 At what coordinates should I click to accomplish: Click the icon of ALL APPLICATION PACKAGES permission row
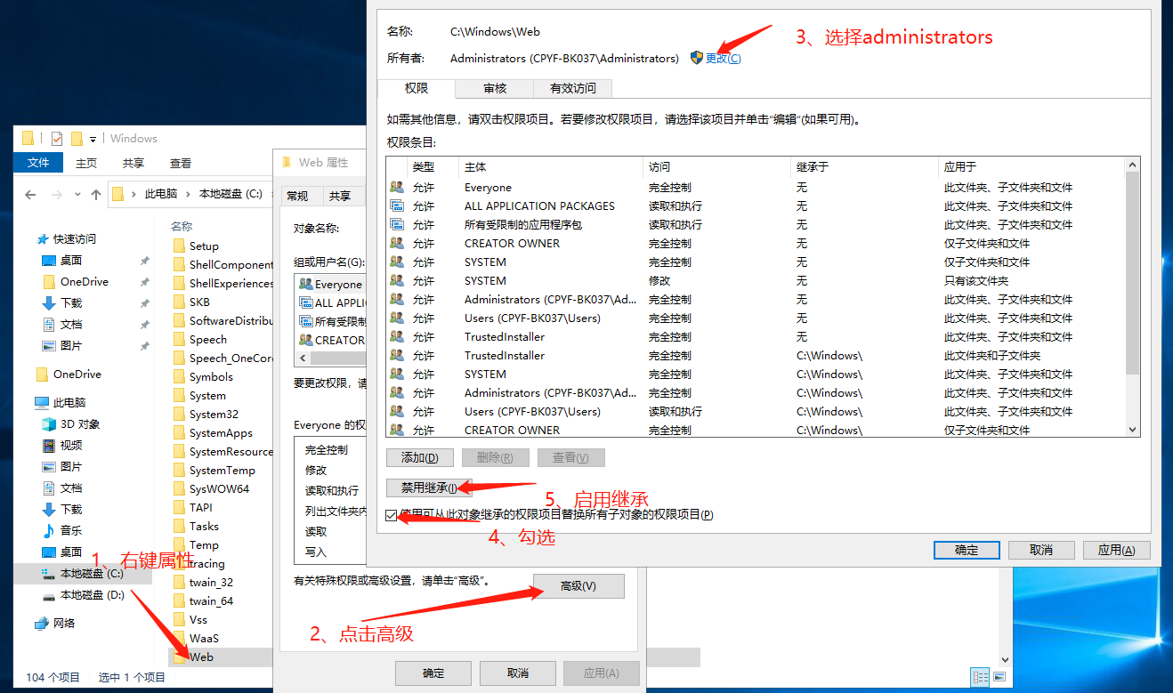pos(397,206)
